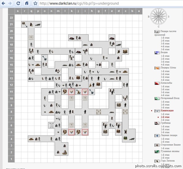Go to the browser Home page
The image size is (183, 169).
click(27, 4)
